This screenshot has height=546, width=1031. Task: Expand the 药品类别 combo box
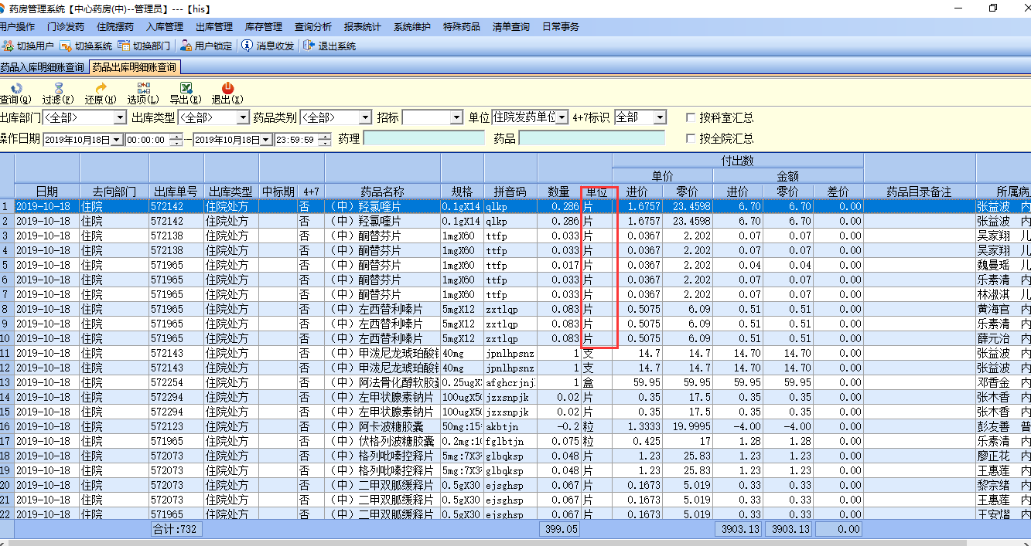(365, 117)
